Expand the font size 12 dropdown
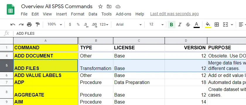The height and width of the screenshot is (105, 246). (x=156, y=24)
